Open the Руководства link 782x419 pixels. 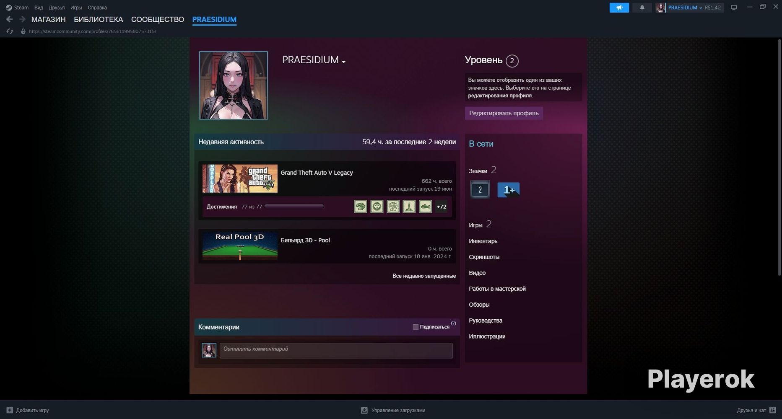tap(486, 321)
